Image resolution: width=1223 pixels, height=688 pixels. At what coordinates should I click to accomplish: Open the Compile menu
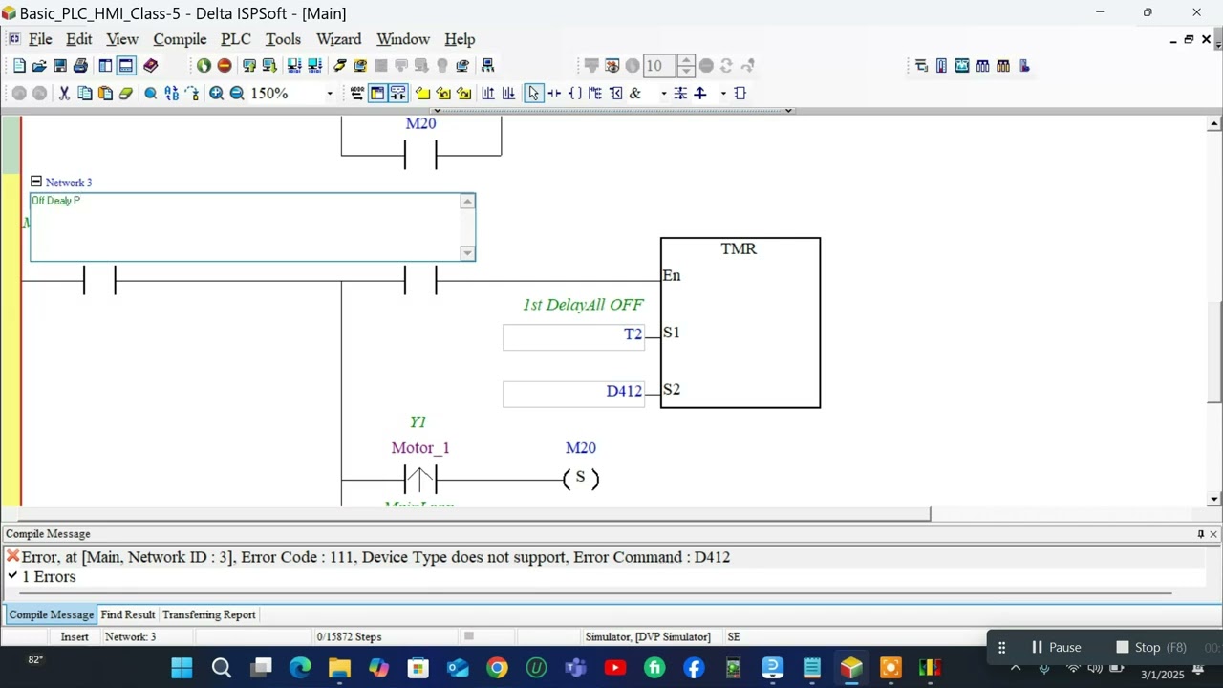(180, 39)
